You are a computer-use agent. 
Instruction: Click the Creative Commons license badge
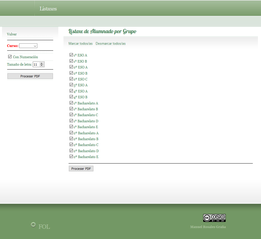pos(214,218)
